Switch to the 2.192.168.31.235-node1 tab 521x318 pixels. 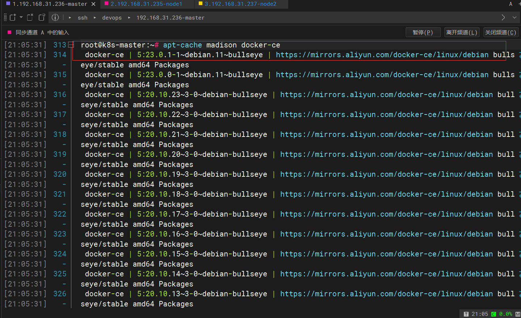click(x=146, y=4)
